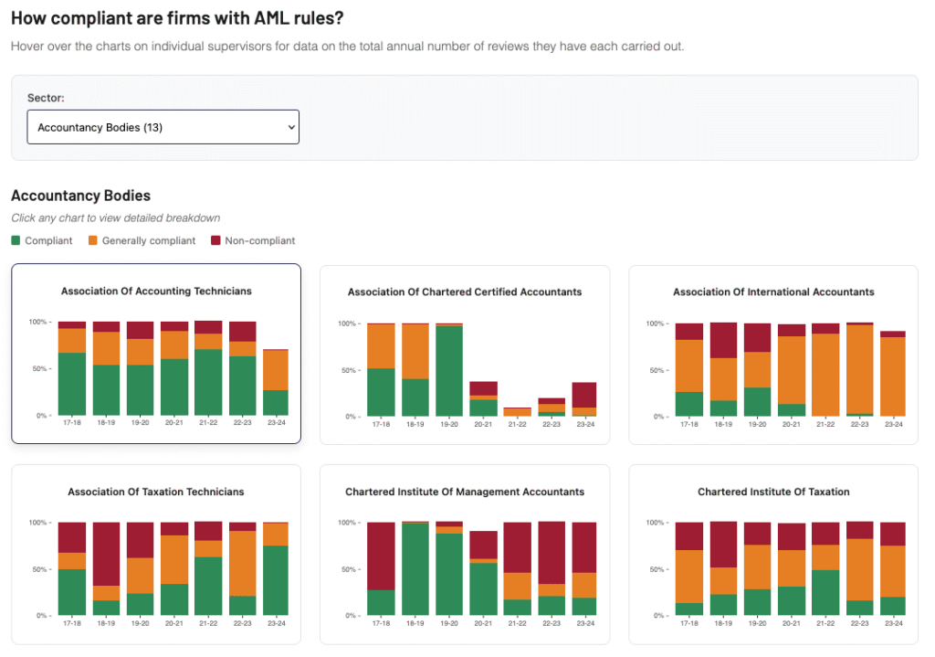This screenshot has height=657, width=935.
Task: Open the Sector dropdown menu
Action: pos(163,127)
